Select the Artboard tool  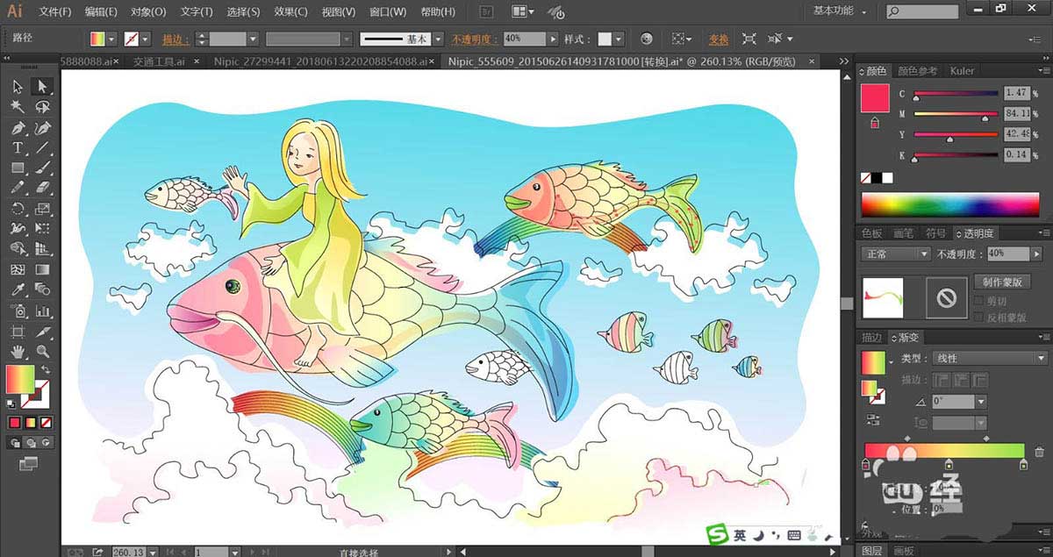click(18, 332)
